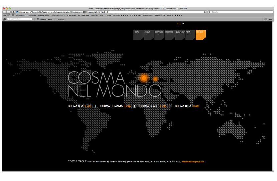Image resolution: width=277 pixels, height=181 pixels.
Task: Open Top Sites grid icon
Action: click(x=13, y=15)
